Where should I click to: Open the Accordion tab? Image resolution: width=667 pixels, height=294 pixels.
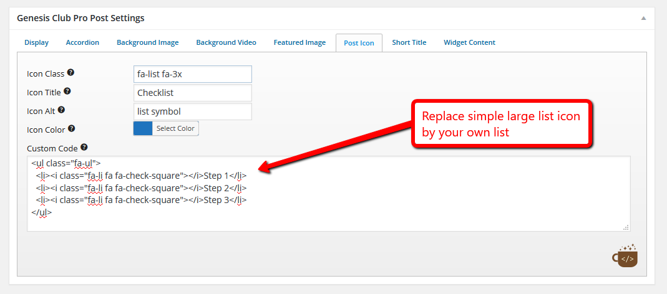coord(82,42)
